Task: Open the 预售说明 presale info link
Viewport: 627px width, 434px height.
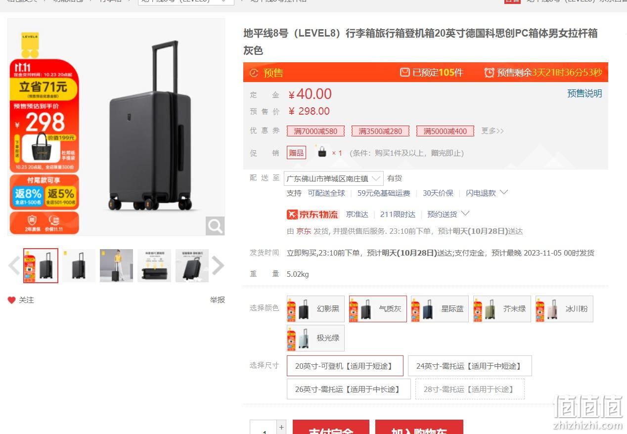Action: pyautogui.click(x=584, y=93)
